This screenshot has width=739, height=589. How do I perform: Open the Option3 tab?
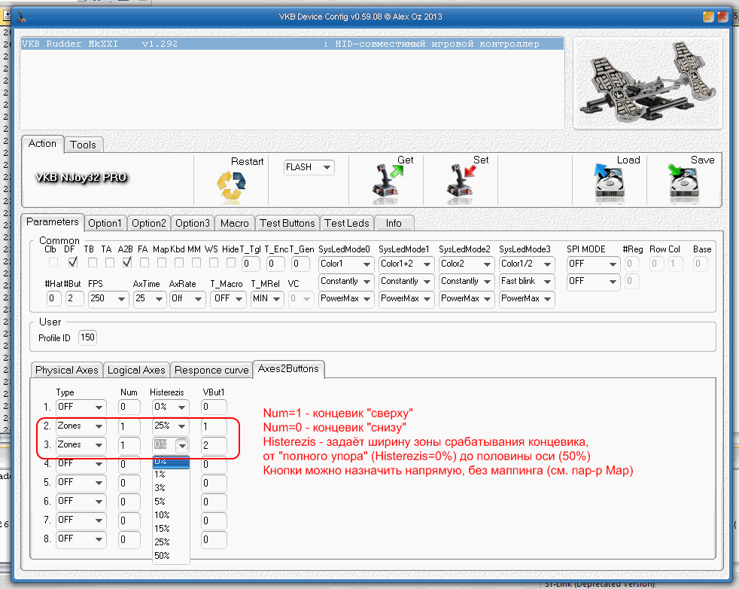[x=193, y=223]
